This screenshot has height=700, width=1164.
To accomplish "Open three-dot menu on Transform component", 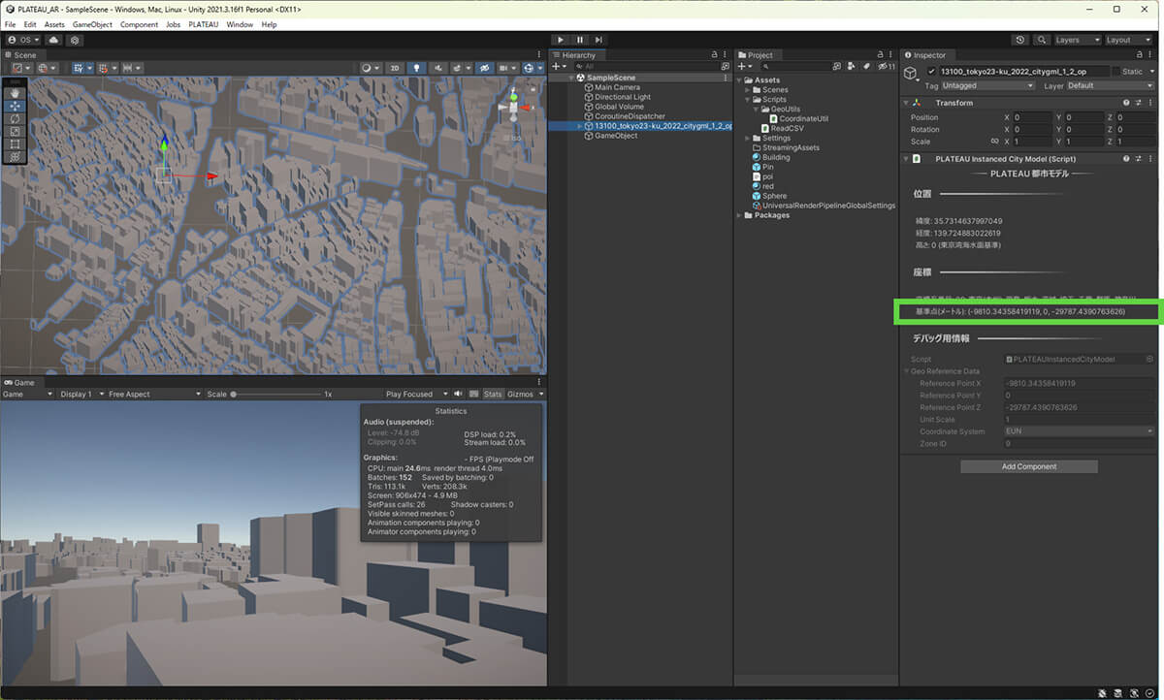I will (x=1149, y=103).
